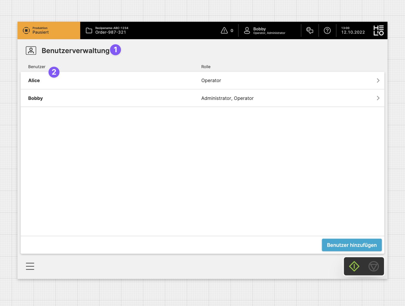Viewport: 405px width, 306px height.
Task: Expand Alice's row with the chevron
Action: pyautogui.click(x=378, y=80)
